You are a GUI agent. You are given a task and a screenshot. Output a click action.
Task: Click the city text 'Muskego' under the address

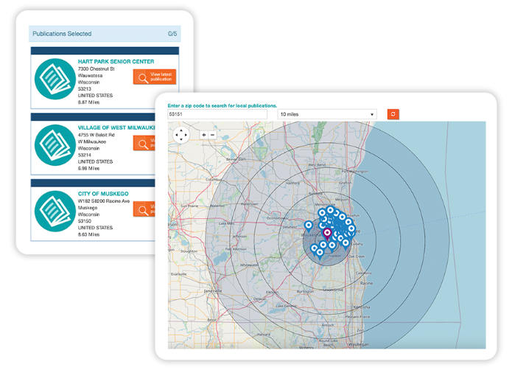tap(88, 208)
